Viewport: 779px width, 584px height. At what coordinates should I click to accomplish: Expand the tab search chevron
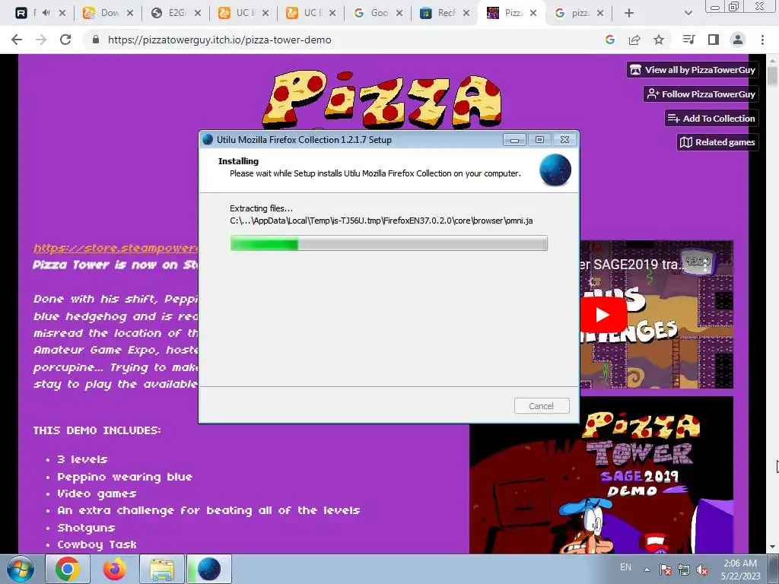coord(688,13)
